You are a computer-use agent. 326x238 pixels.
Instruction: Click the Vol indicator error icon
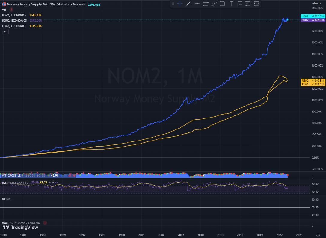click(11, 10)
